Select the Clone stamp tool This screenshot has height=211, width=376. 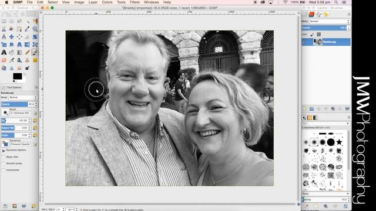28,60
